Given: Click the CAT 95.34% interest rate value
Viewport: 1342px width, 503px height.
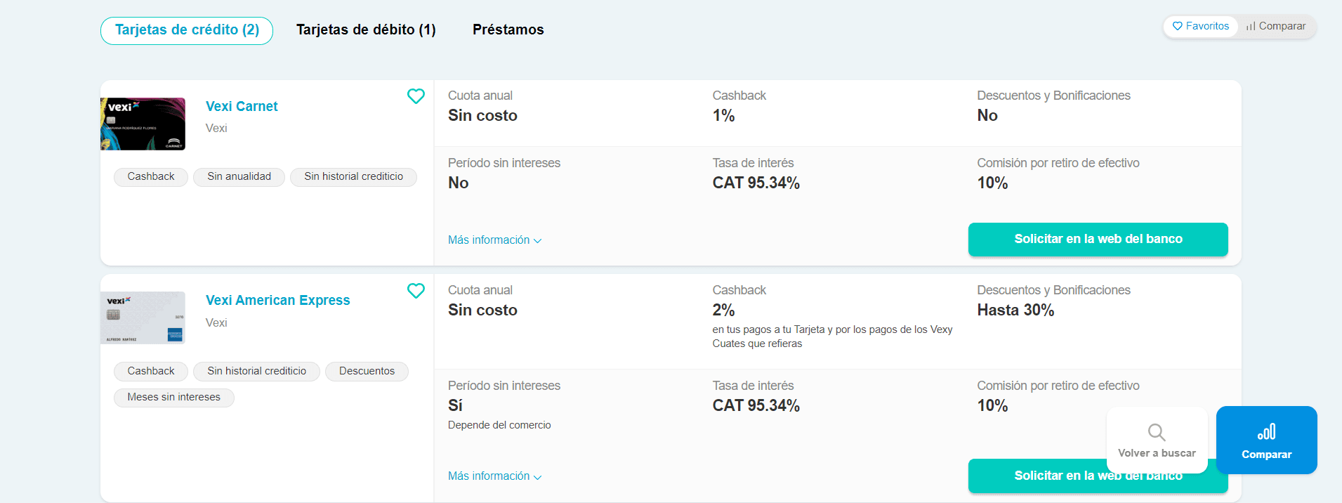Looking at the screenshot, I should (x=756, y=182).
